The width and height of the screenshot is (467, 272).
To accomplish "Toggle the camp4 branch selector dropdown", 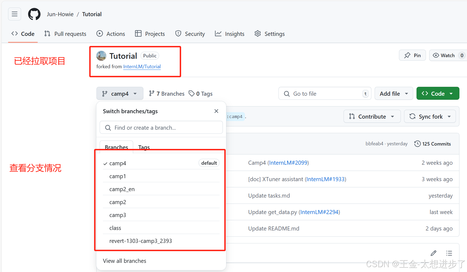I will click(x=120, y=94).
